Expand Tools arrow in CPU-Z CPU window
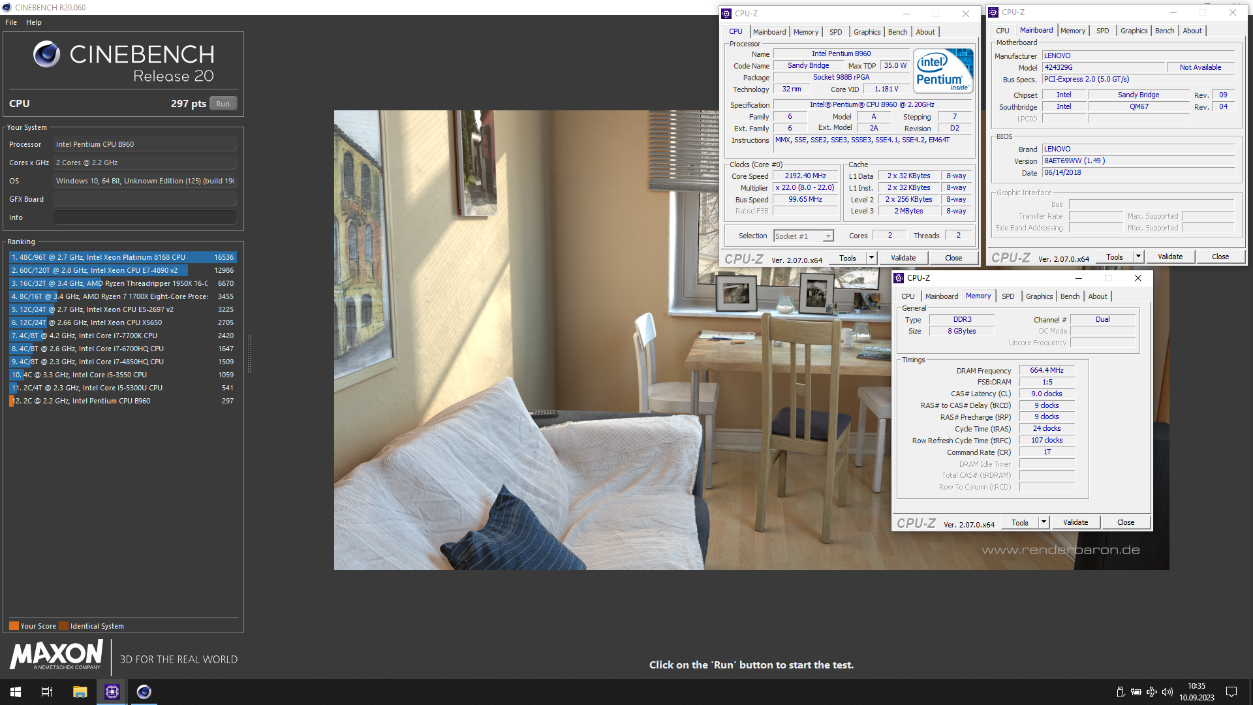Image resolution: width=1253 pixels, height=705 pixels. click(871, 258)
